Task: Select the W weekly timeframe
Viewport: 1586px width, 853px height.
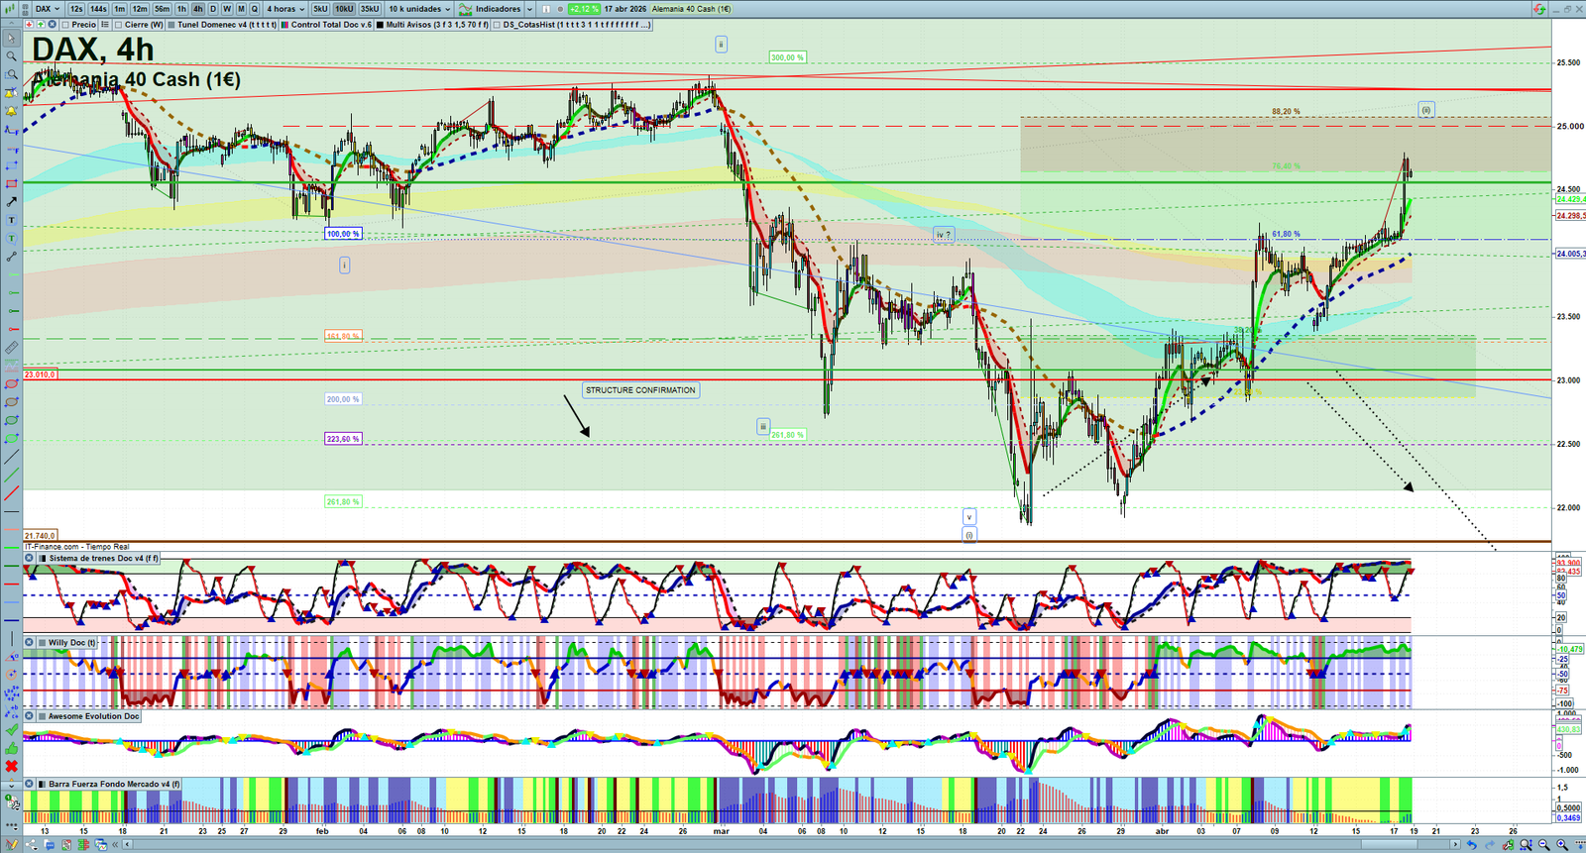Action: tap(227, 9)
